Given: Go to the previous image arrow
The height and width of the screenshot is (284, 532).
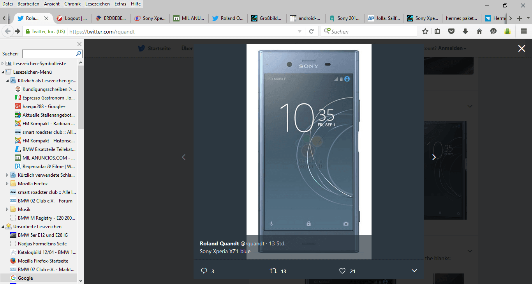Looking at the screenshot, I should click(184, 157).
